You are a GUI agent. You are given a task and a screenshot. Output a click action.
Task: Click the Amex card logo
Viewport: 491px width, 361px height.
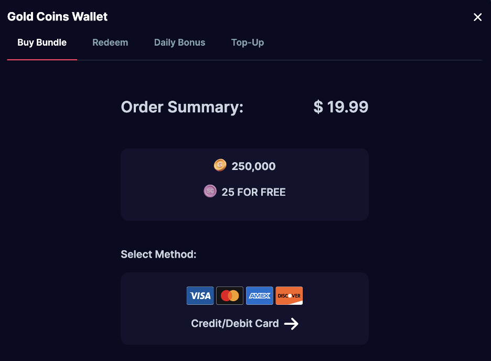pyautogui.click(x=259, y=295)
